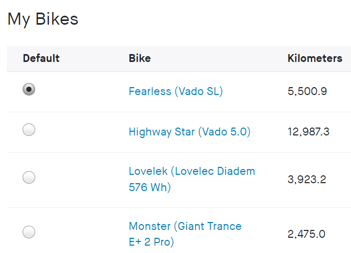Click the Bike column header

tap(140, 58)
